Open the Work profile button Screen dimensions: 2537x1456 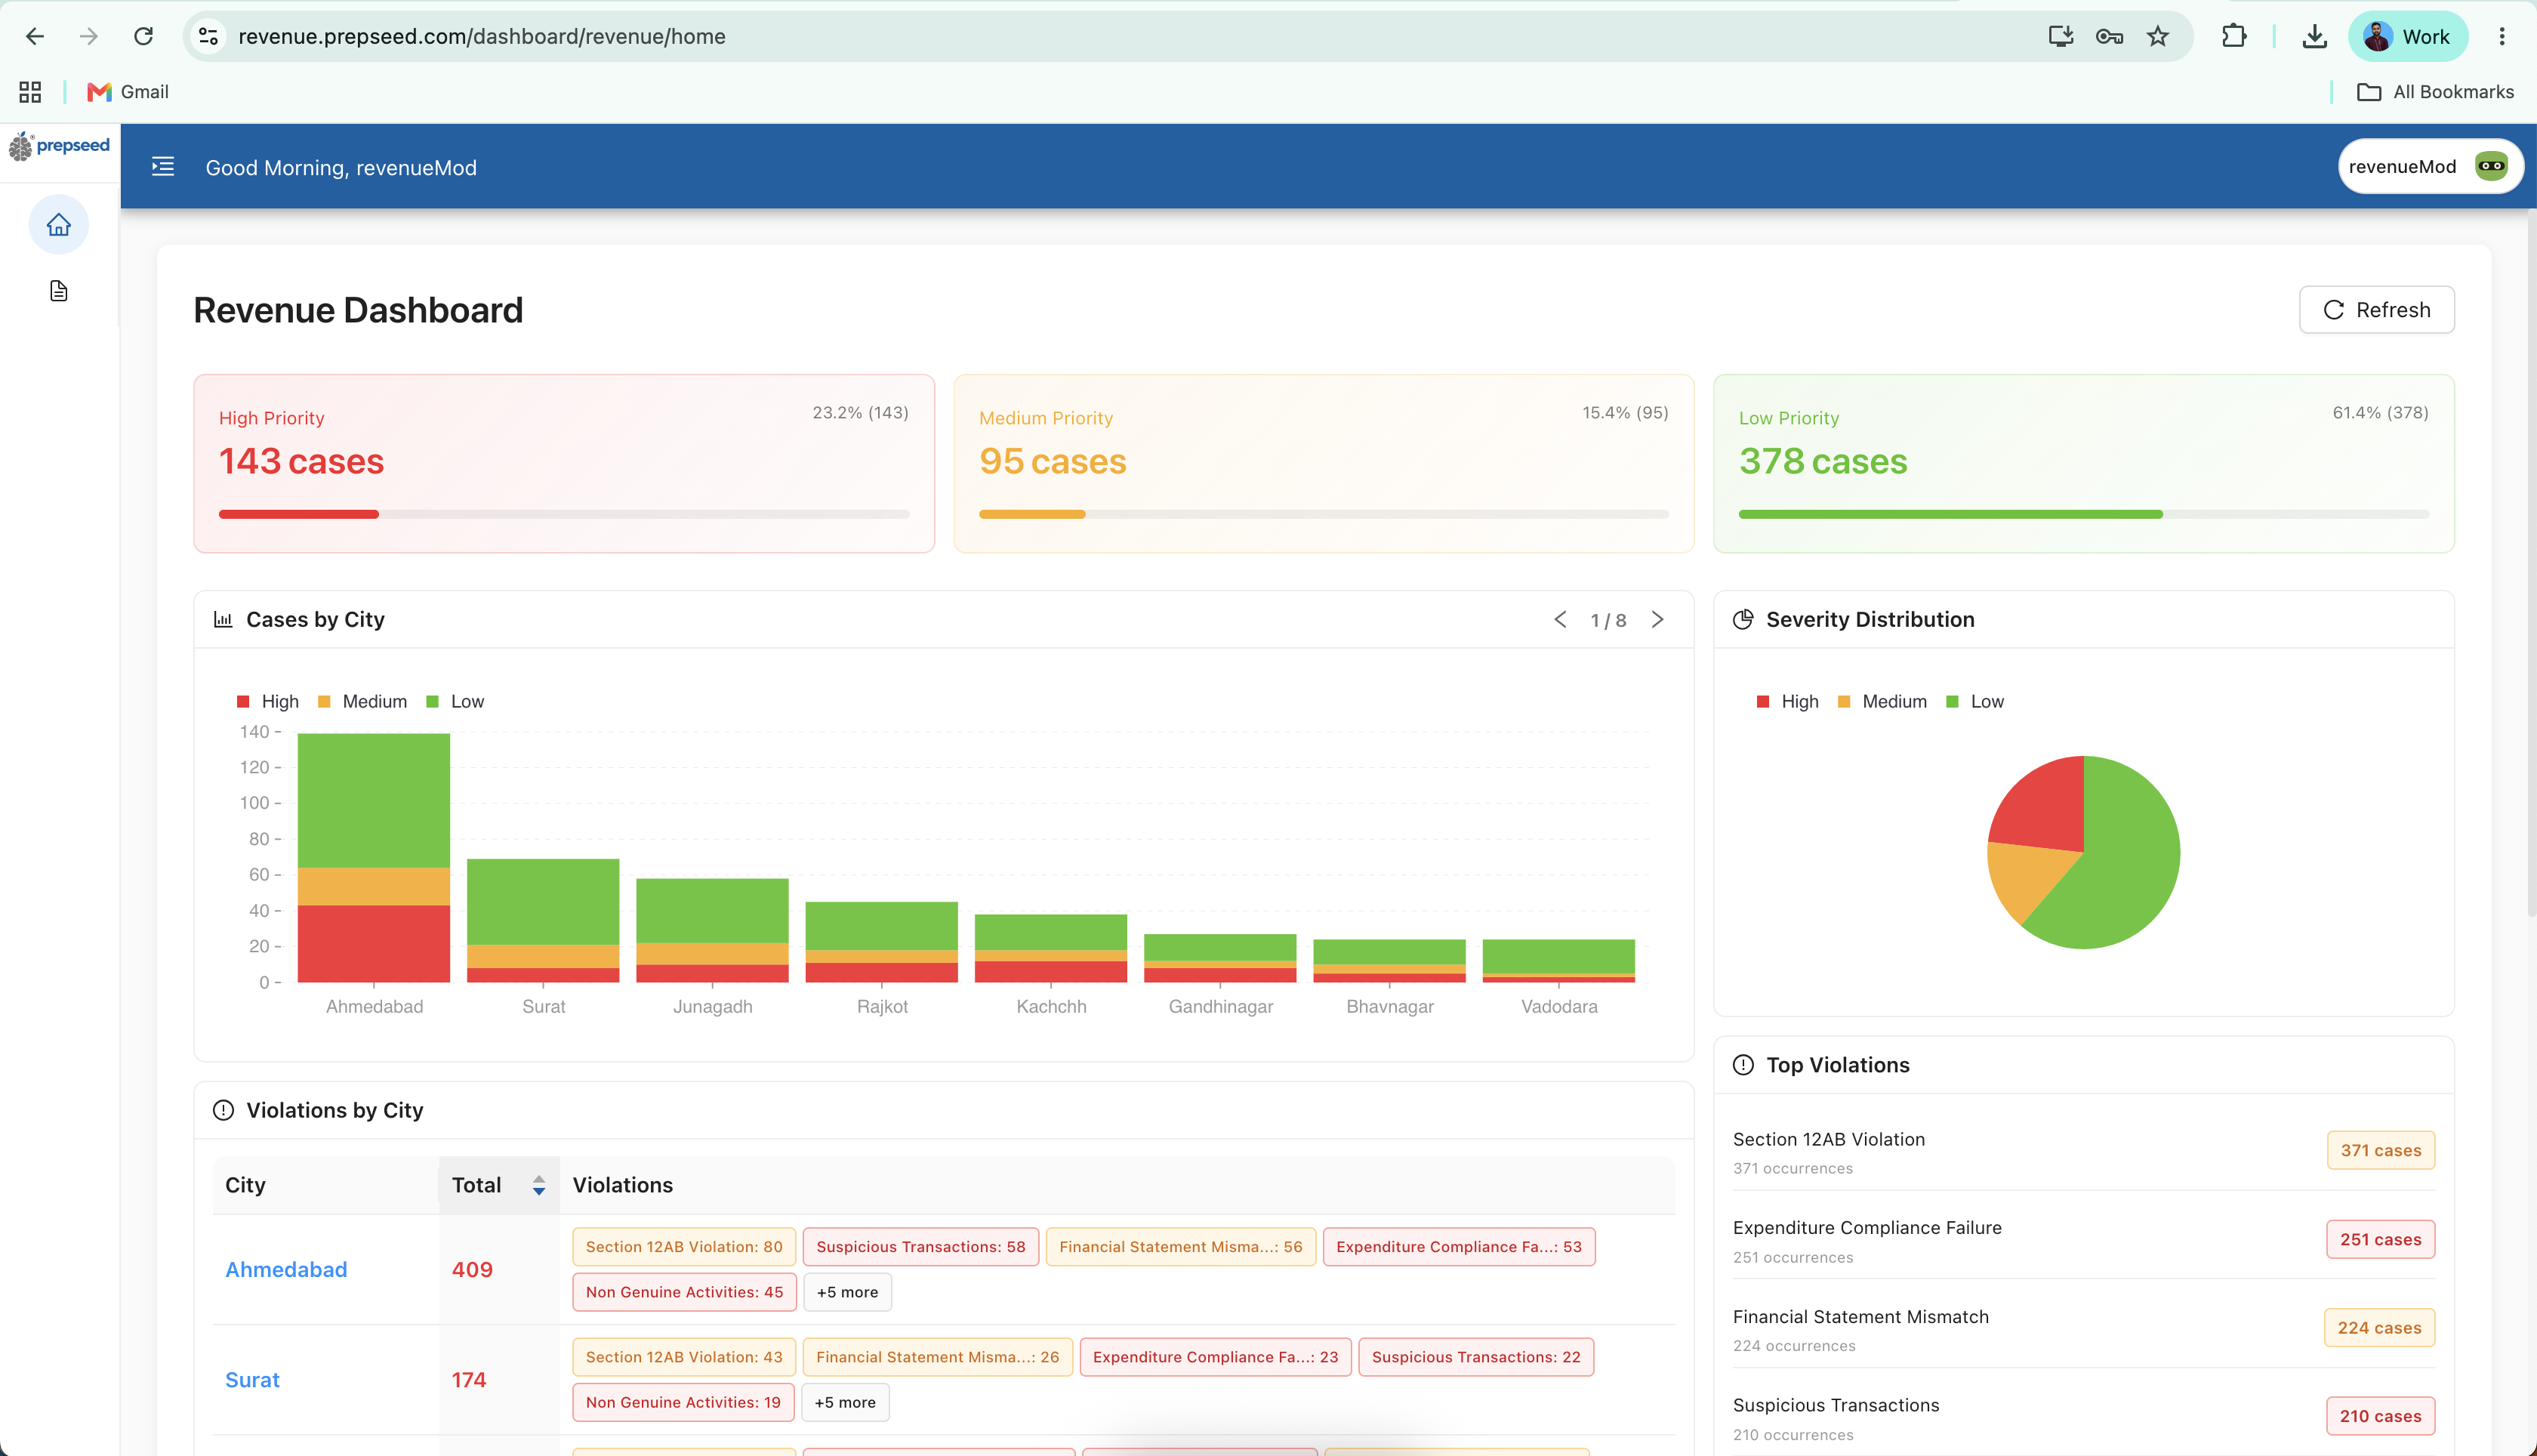pyautogui.click(x=2407, y=37)
